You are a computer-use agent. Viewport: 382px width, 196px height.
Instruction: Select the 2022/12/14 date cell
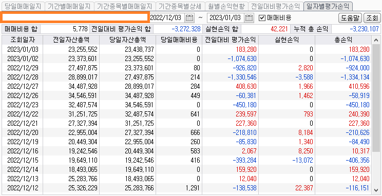tap(23, 169)
